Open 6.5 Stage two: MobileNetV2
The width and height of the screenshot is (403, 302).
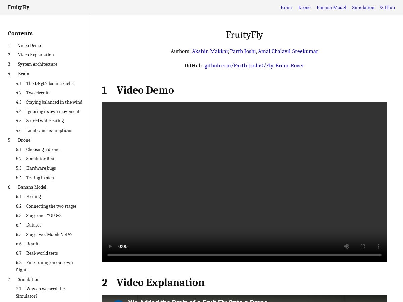44,234
